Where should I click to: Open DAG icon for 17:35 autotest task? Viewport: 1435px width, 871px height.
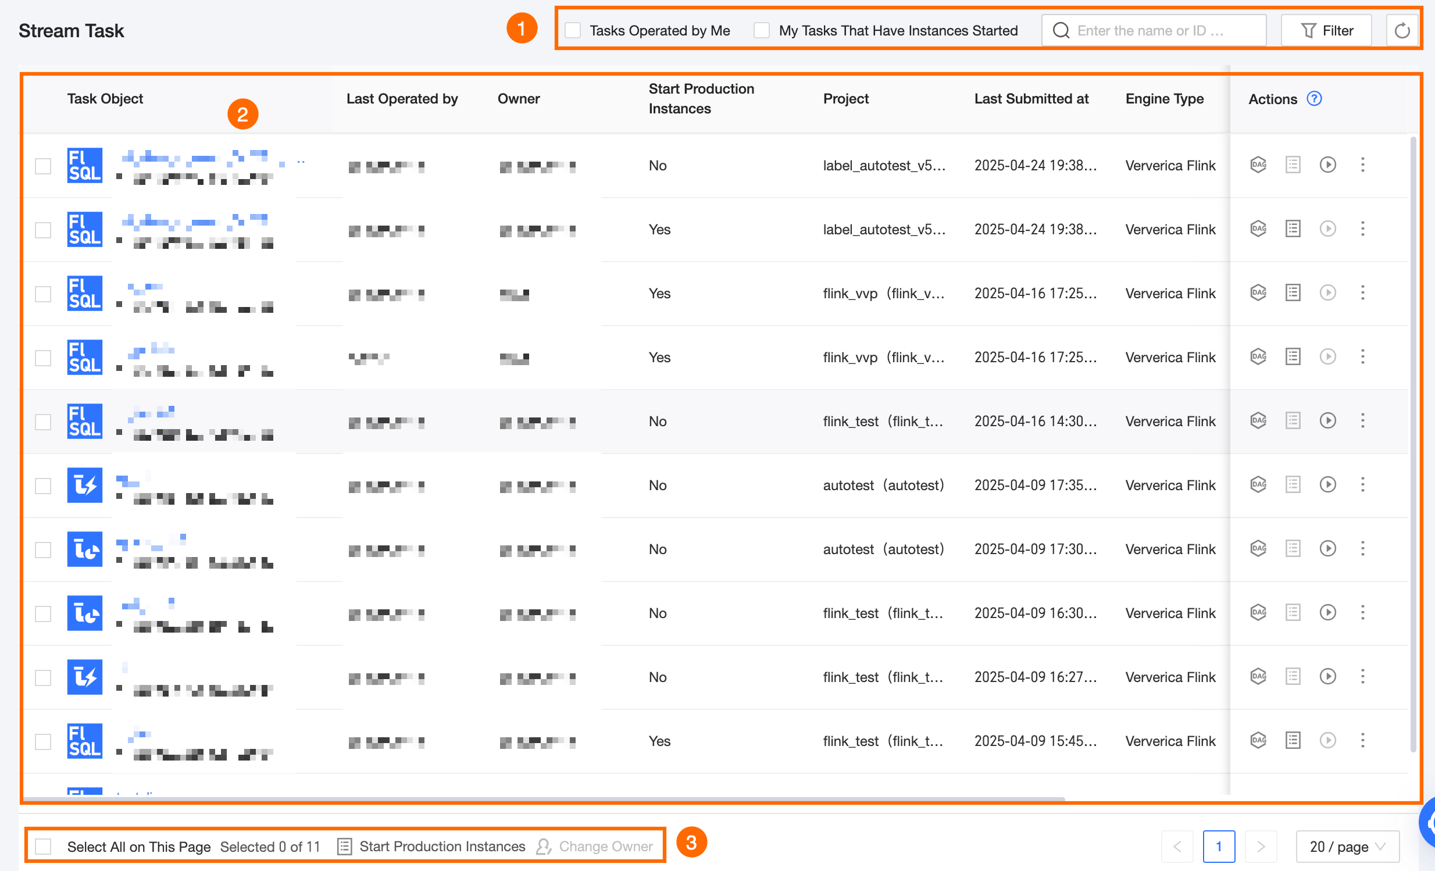(x=1258, y=484)
